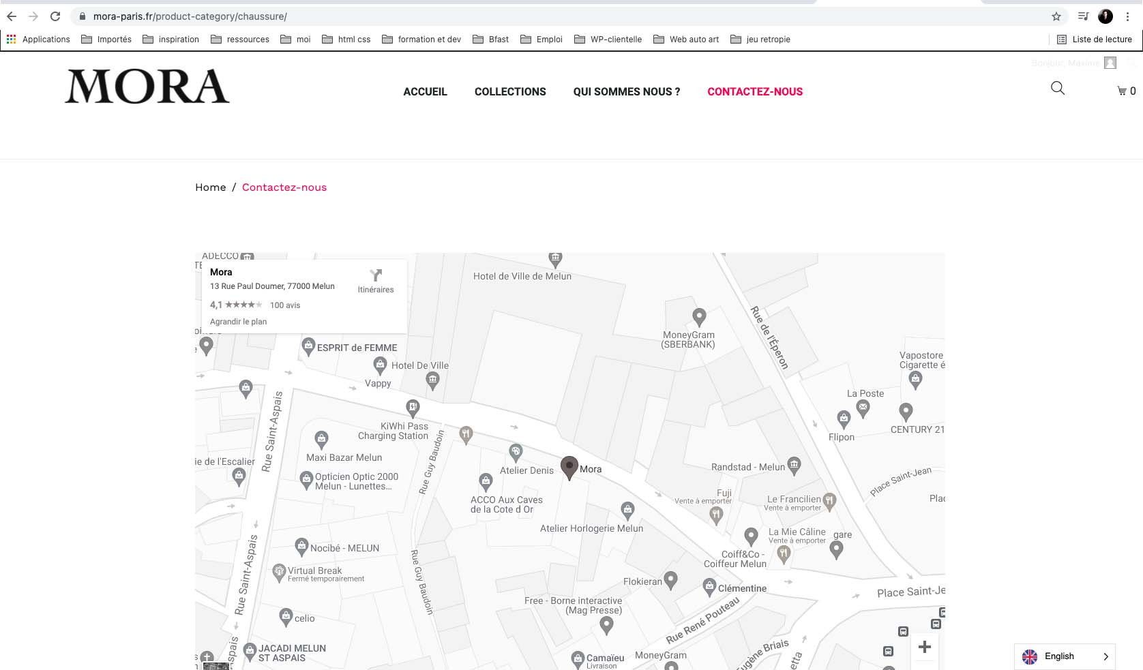Viewport: 1143px width, 670px height.
Task: Open the ressources bookmark folder
Action: pyautogui.click(x=240, y=40)
